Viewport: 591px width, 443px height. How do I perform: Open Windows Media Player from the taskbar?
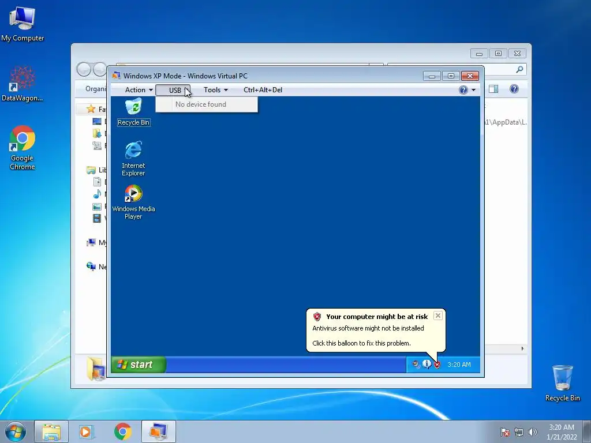pos(86,431)
